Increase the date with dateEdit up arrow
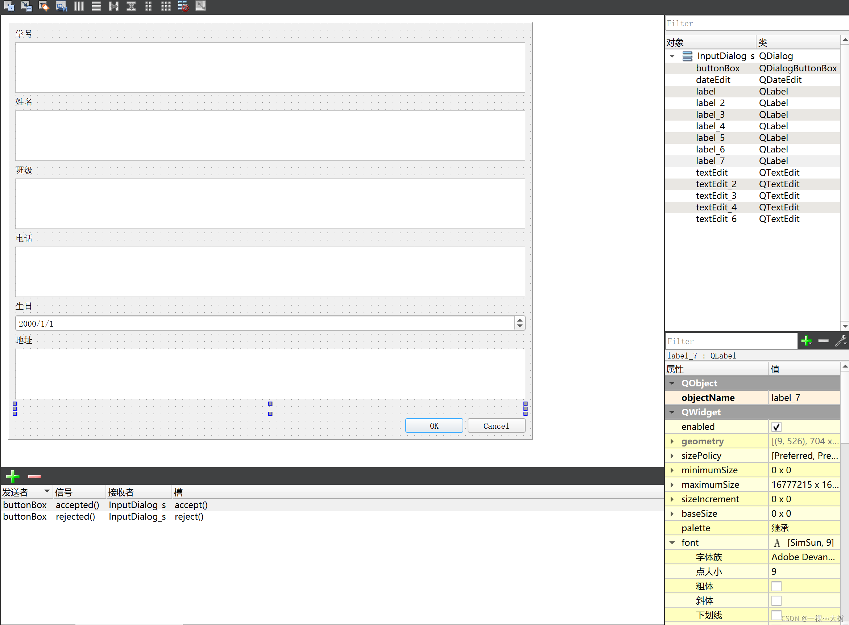 pos(519,320)
